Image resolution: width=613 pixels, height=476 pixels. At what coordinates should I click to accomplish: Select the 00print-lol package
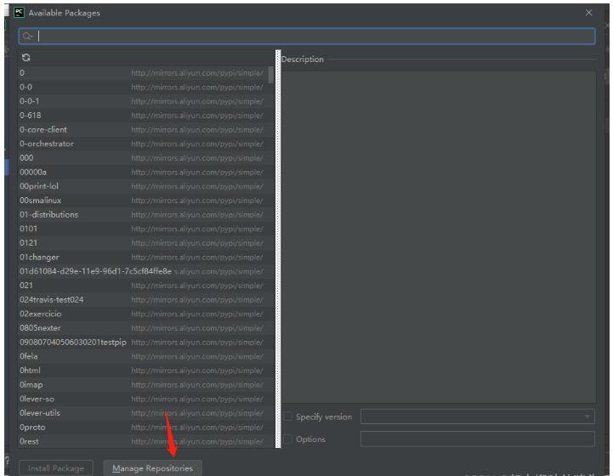tap(41, 186)
